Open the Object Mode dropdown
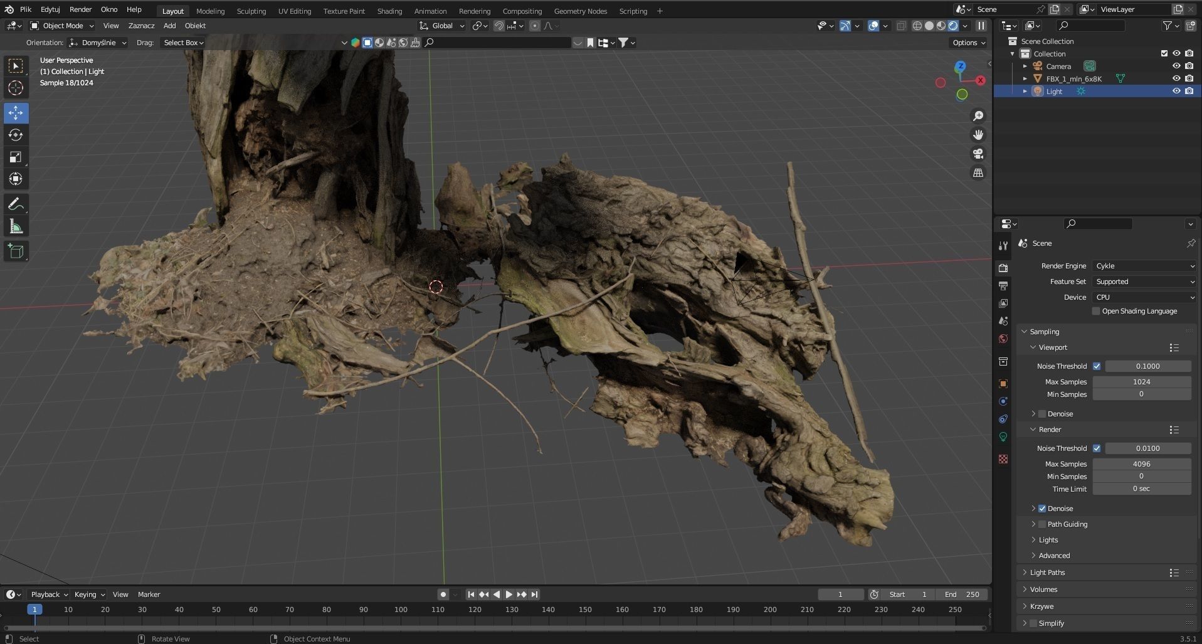This screenshot has width=1202, height=644. pyautogui.click(x=62, y=26)
